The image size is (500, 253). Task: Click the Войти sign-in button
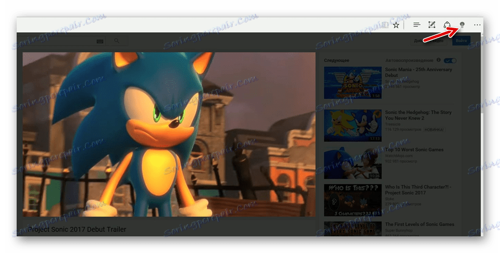click(461, 41)
